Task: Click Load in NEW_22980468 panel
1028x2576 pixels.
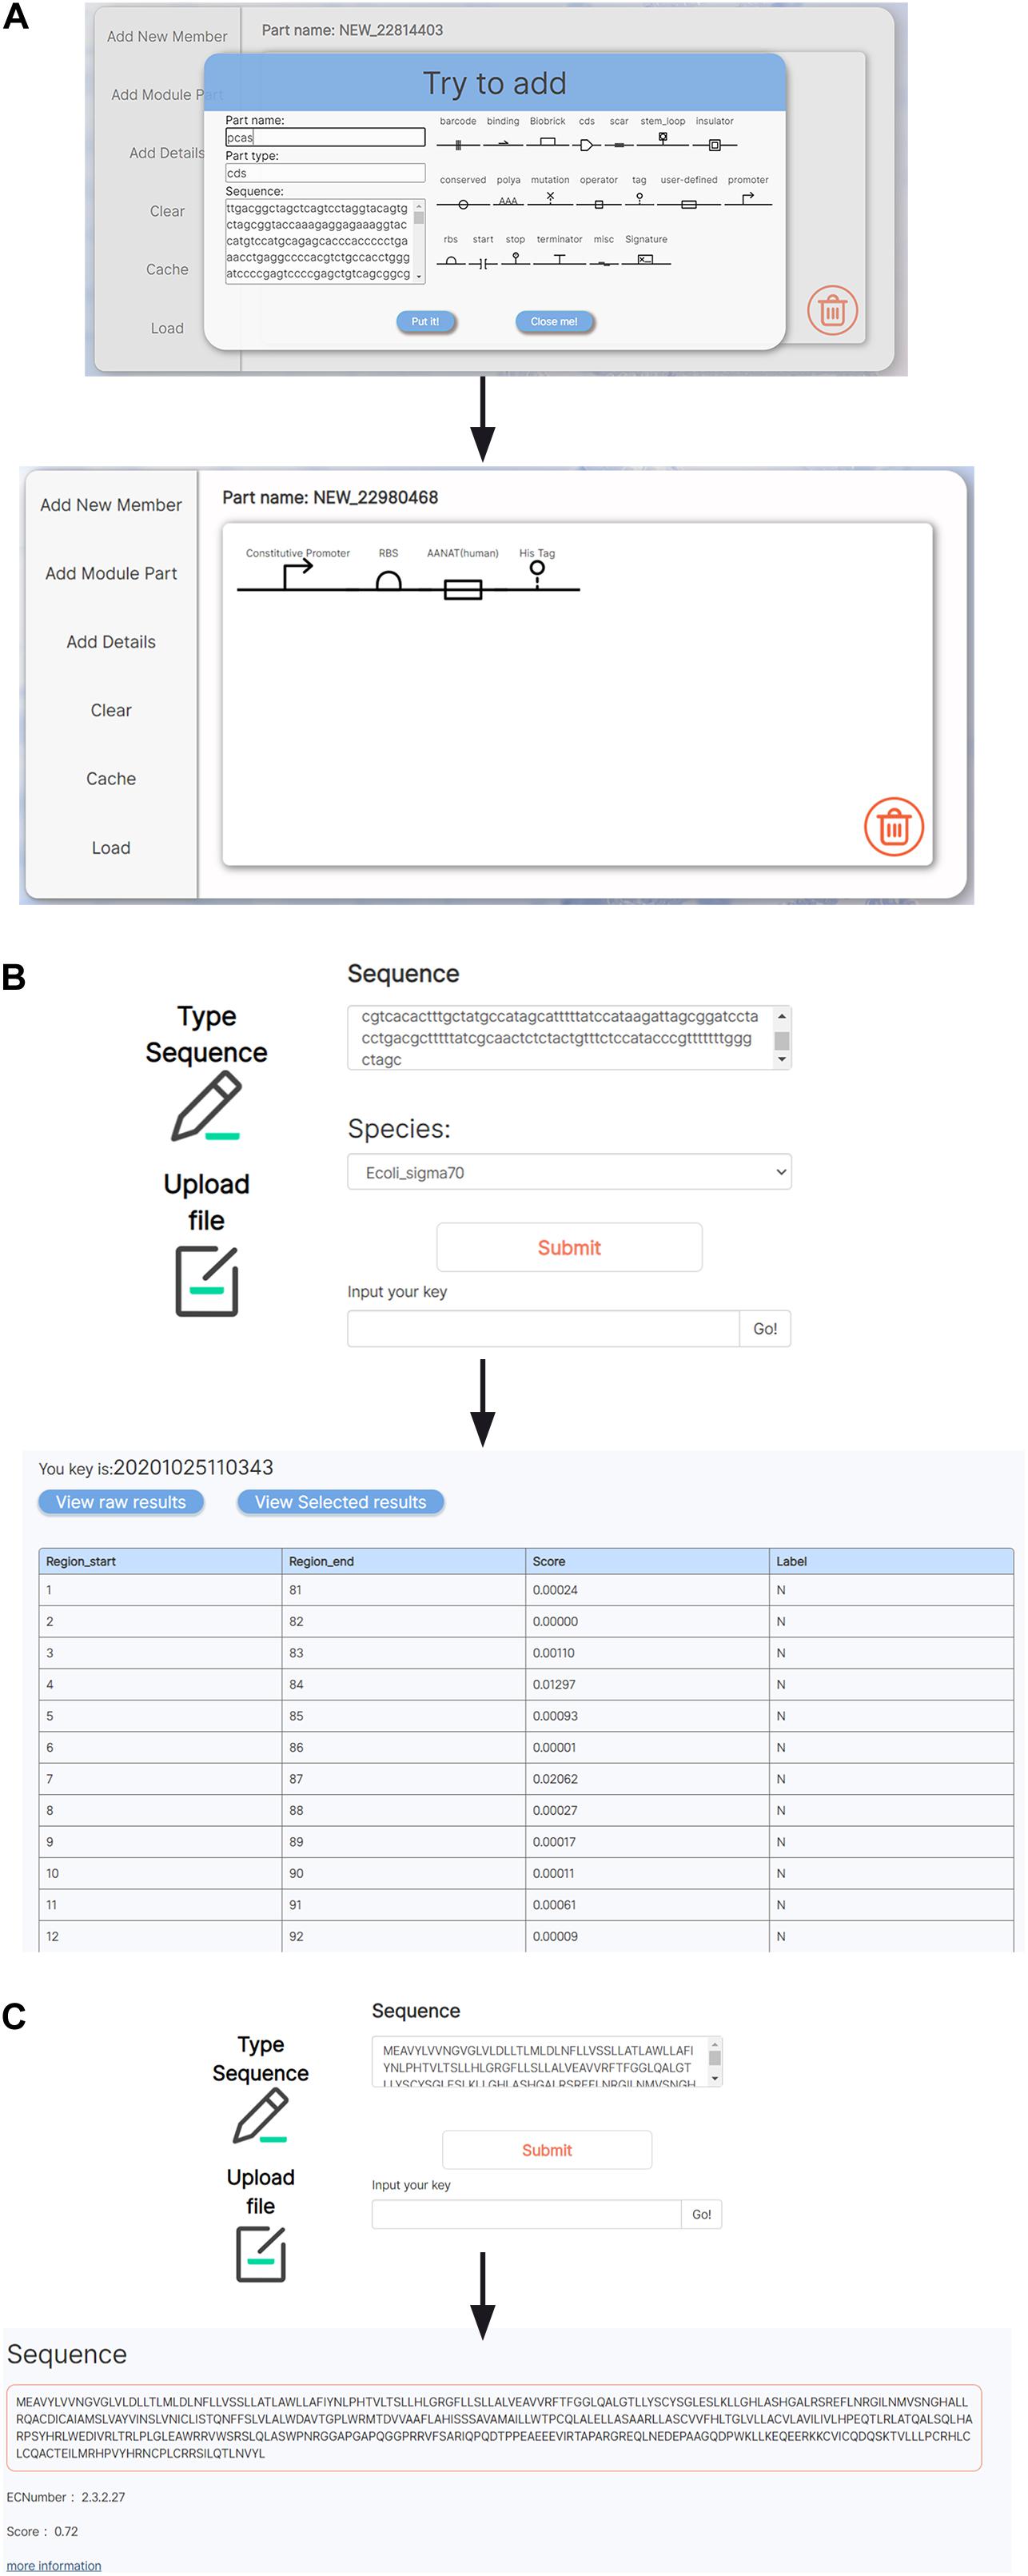Action: (x=111, y=848)
